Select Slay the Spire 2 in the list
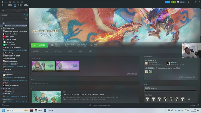The height and width of the screenshot is (113, 201). 10,28
